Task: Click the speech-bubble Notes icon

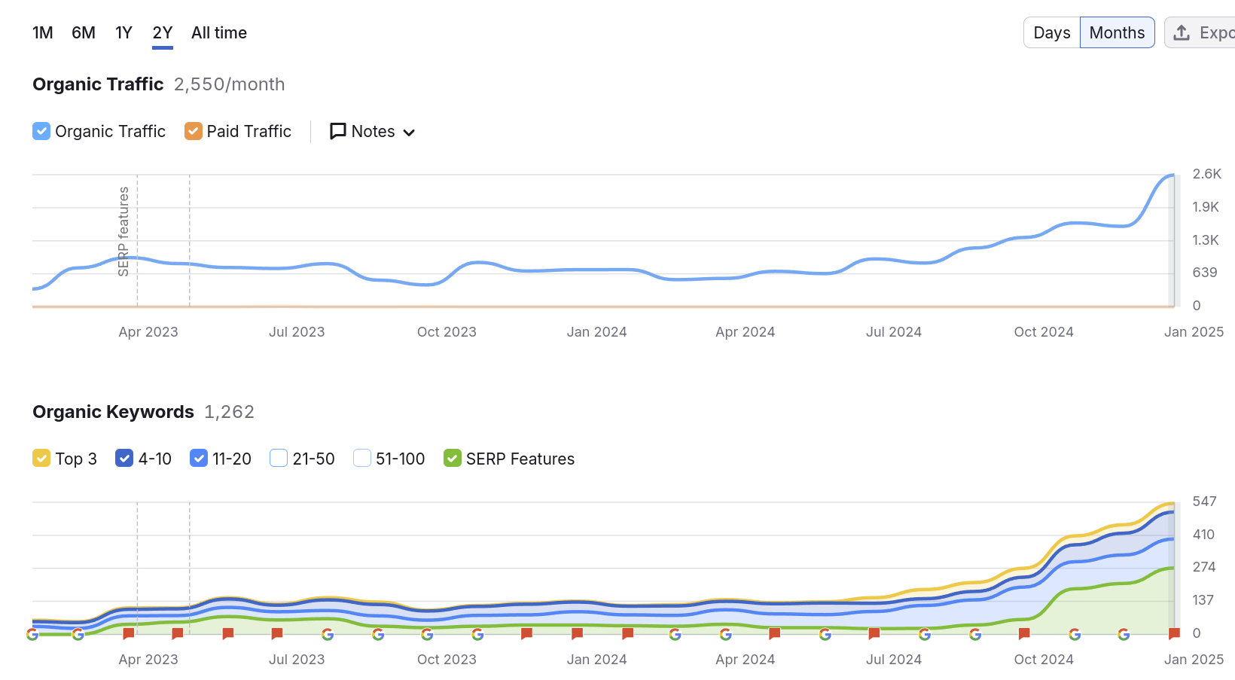Action: click(338, 131)
